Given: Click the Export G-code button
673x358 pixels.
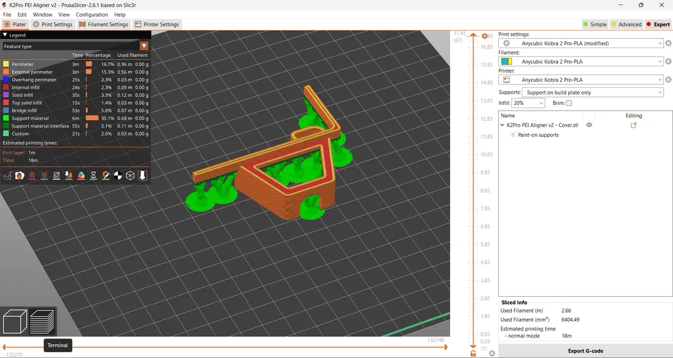Looking at the screenshot, I should tap(585, 350).
